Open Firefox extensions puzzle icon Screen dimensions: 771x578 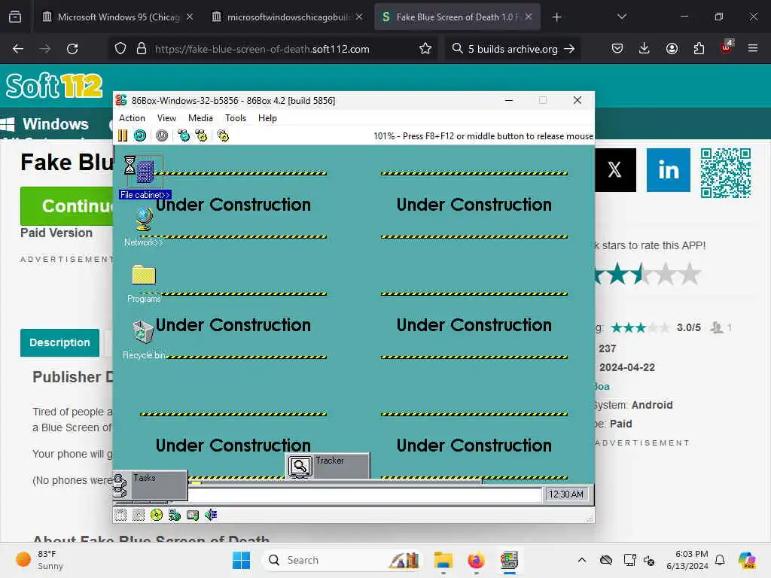point(699,49)
